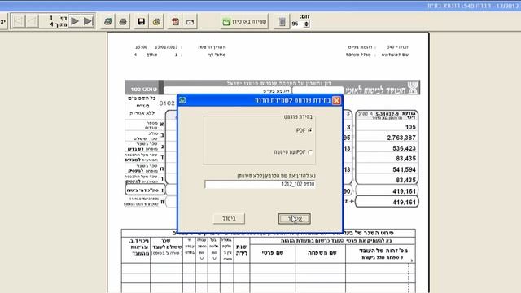Click the שם משפחה column header
Viewport: 521px width, 293px height.
pos(322,253)
